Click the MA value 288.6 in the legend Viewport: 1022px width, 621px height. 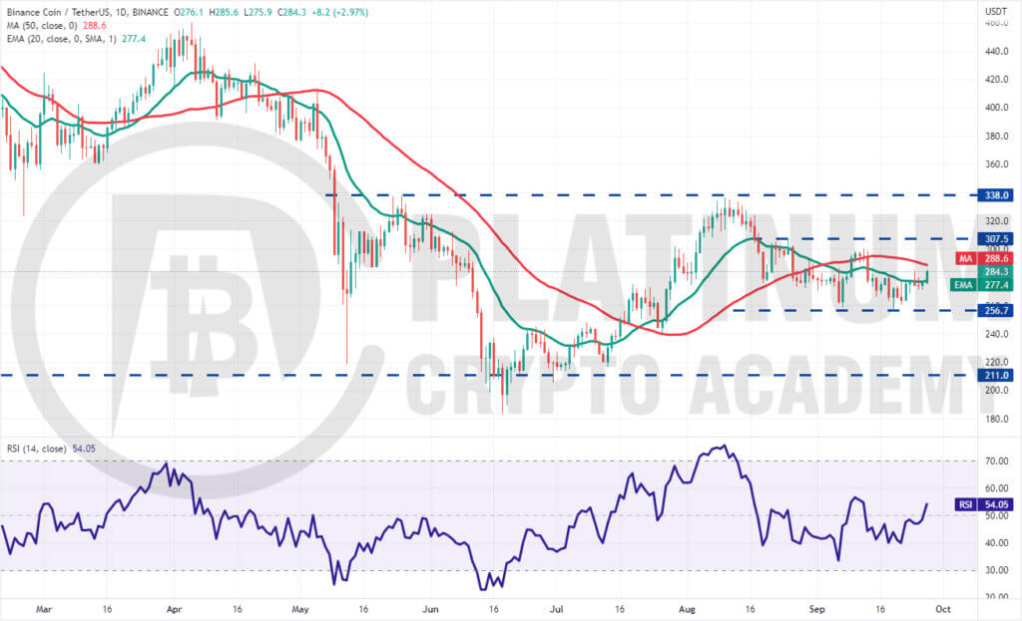(95, 25)
